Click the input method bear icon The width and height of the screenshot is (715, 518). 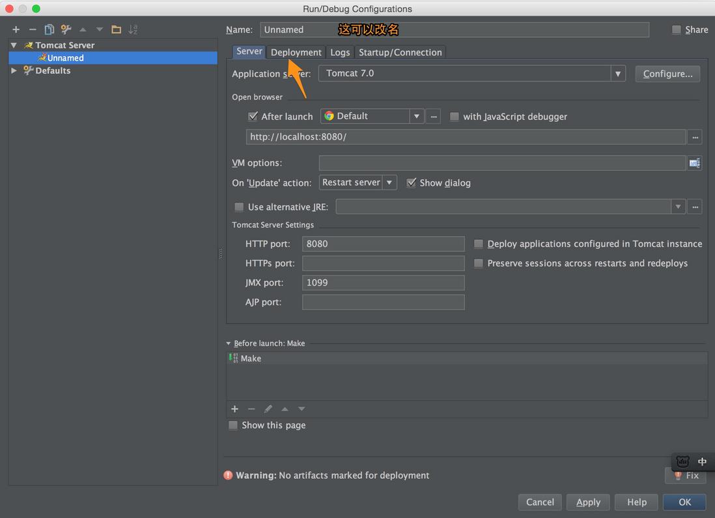682,461
